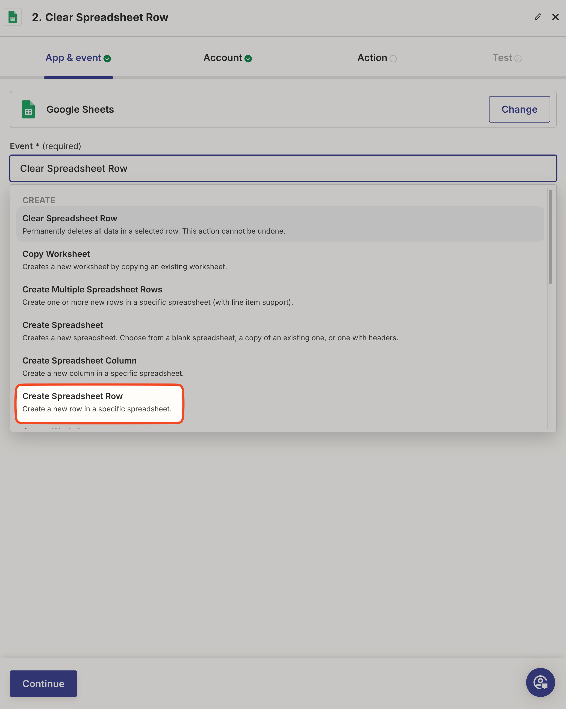Open the Action tab

point(372,58)
